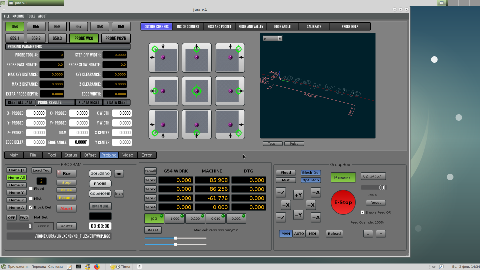
Task: Jog the axis with +X button
Action: click(x=311, y=205)
